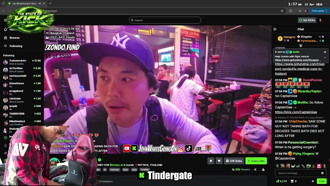Open Ac7ionMan channel in Following
330x186 pixels.
(x=22, y=70)
